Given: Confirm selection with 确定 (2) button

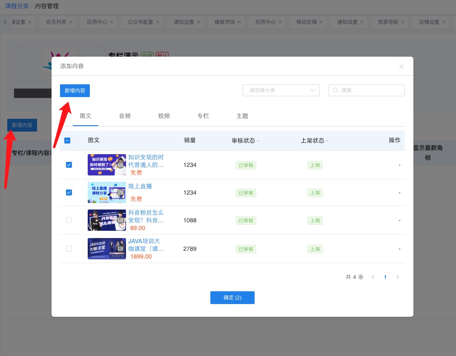Looking at the screenshot, I should (x=232, y=298).
